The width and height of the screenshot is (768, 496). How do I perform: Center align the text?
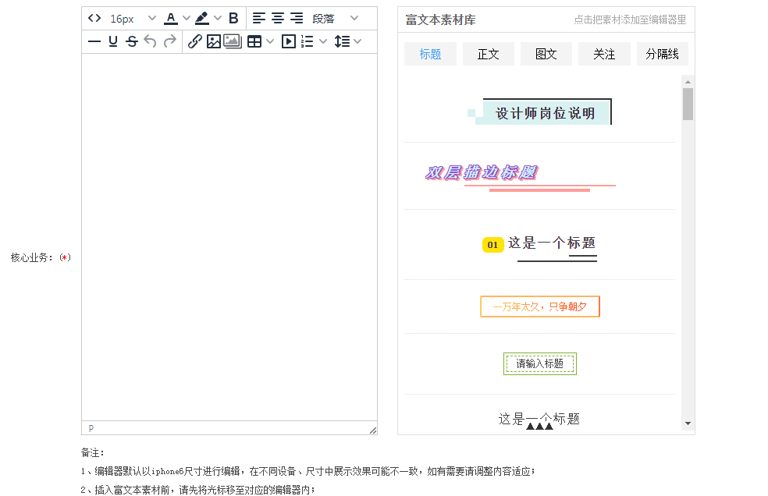[277, 18]
